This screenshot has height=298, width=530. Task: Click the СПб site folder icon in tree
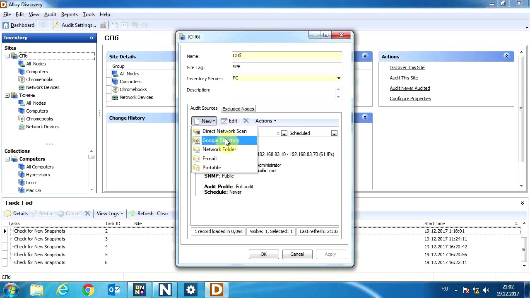click(14, 56)
